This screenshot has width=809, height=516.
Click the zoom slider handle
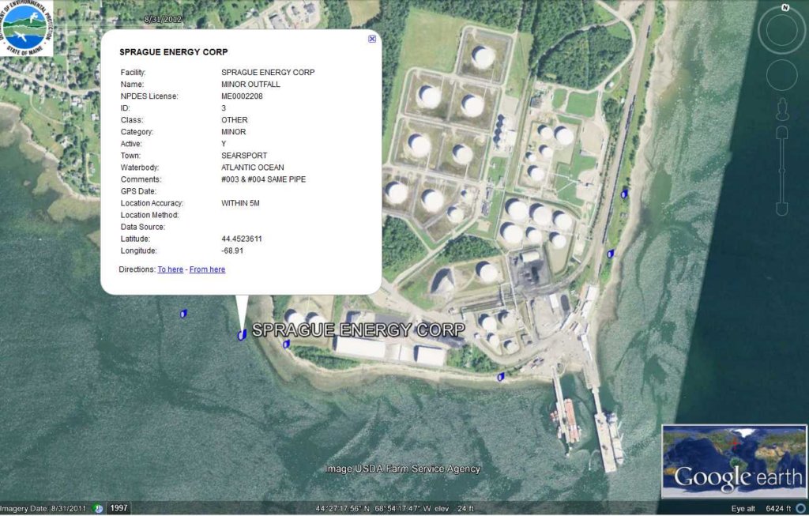pyautogui.click(x=781, y=171)
